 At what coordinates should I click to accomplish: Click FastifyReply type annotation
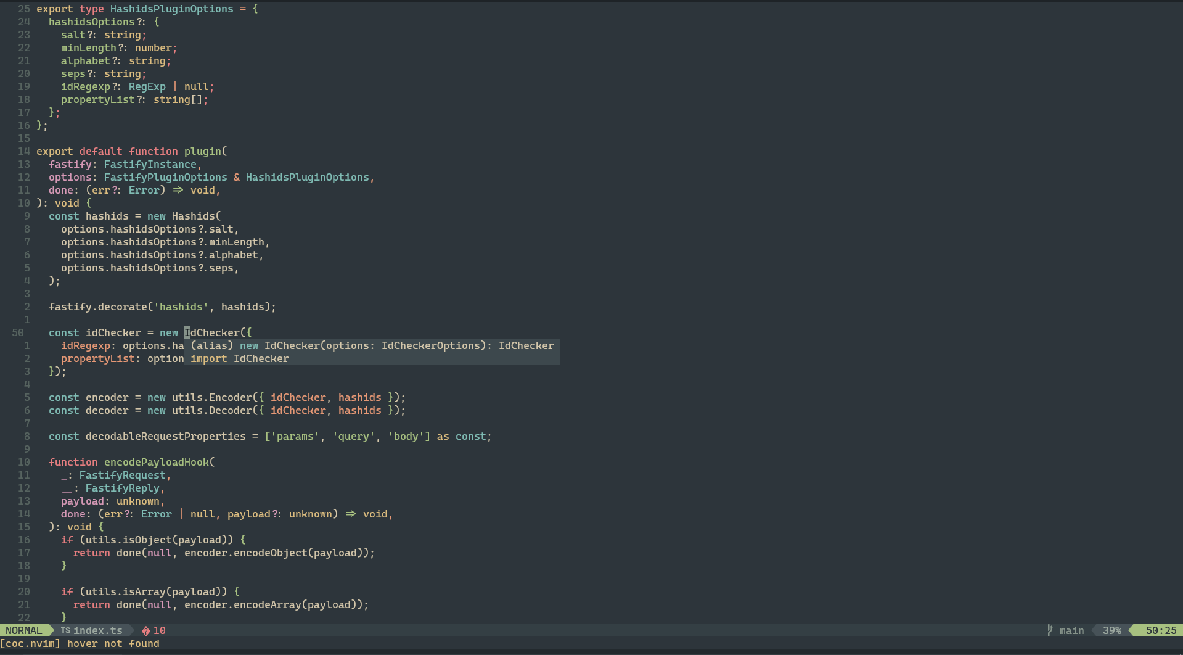click(123, 488)
